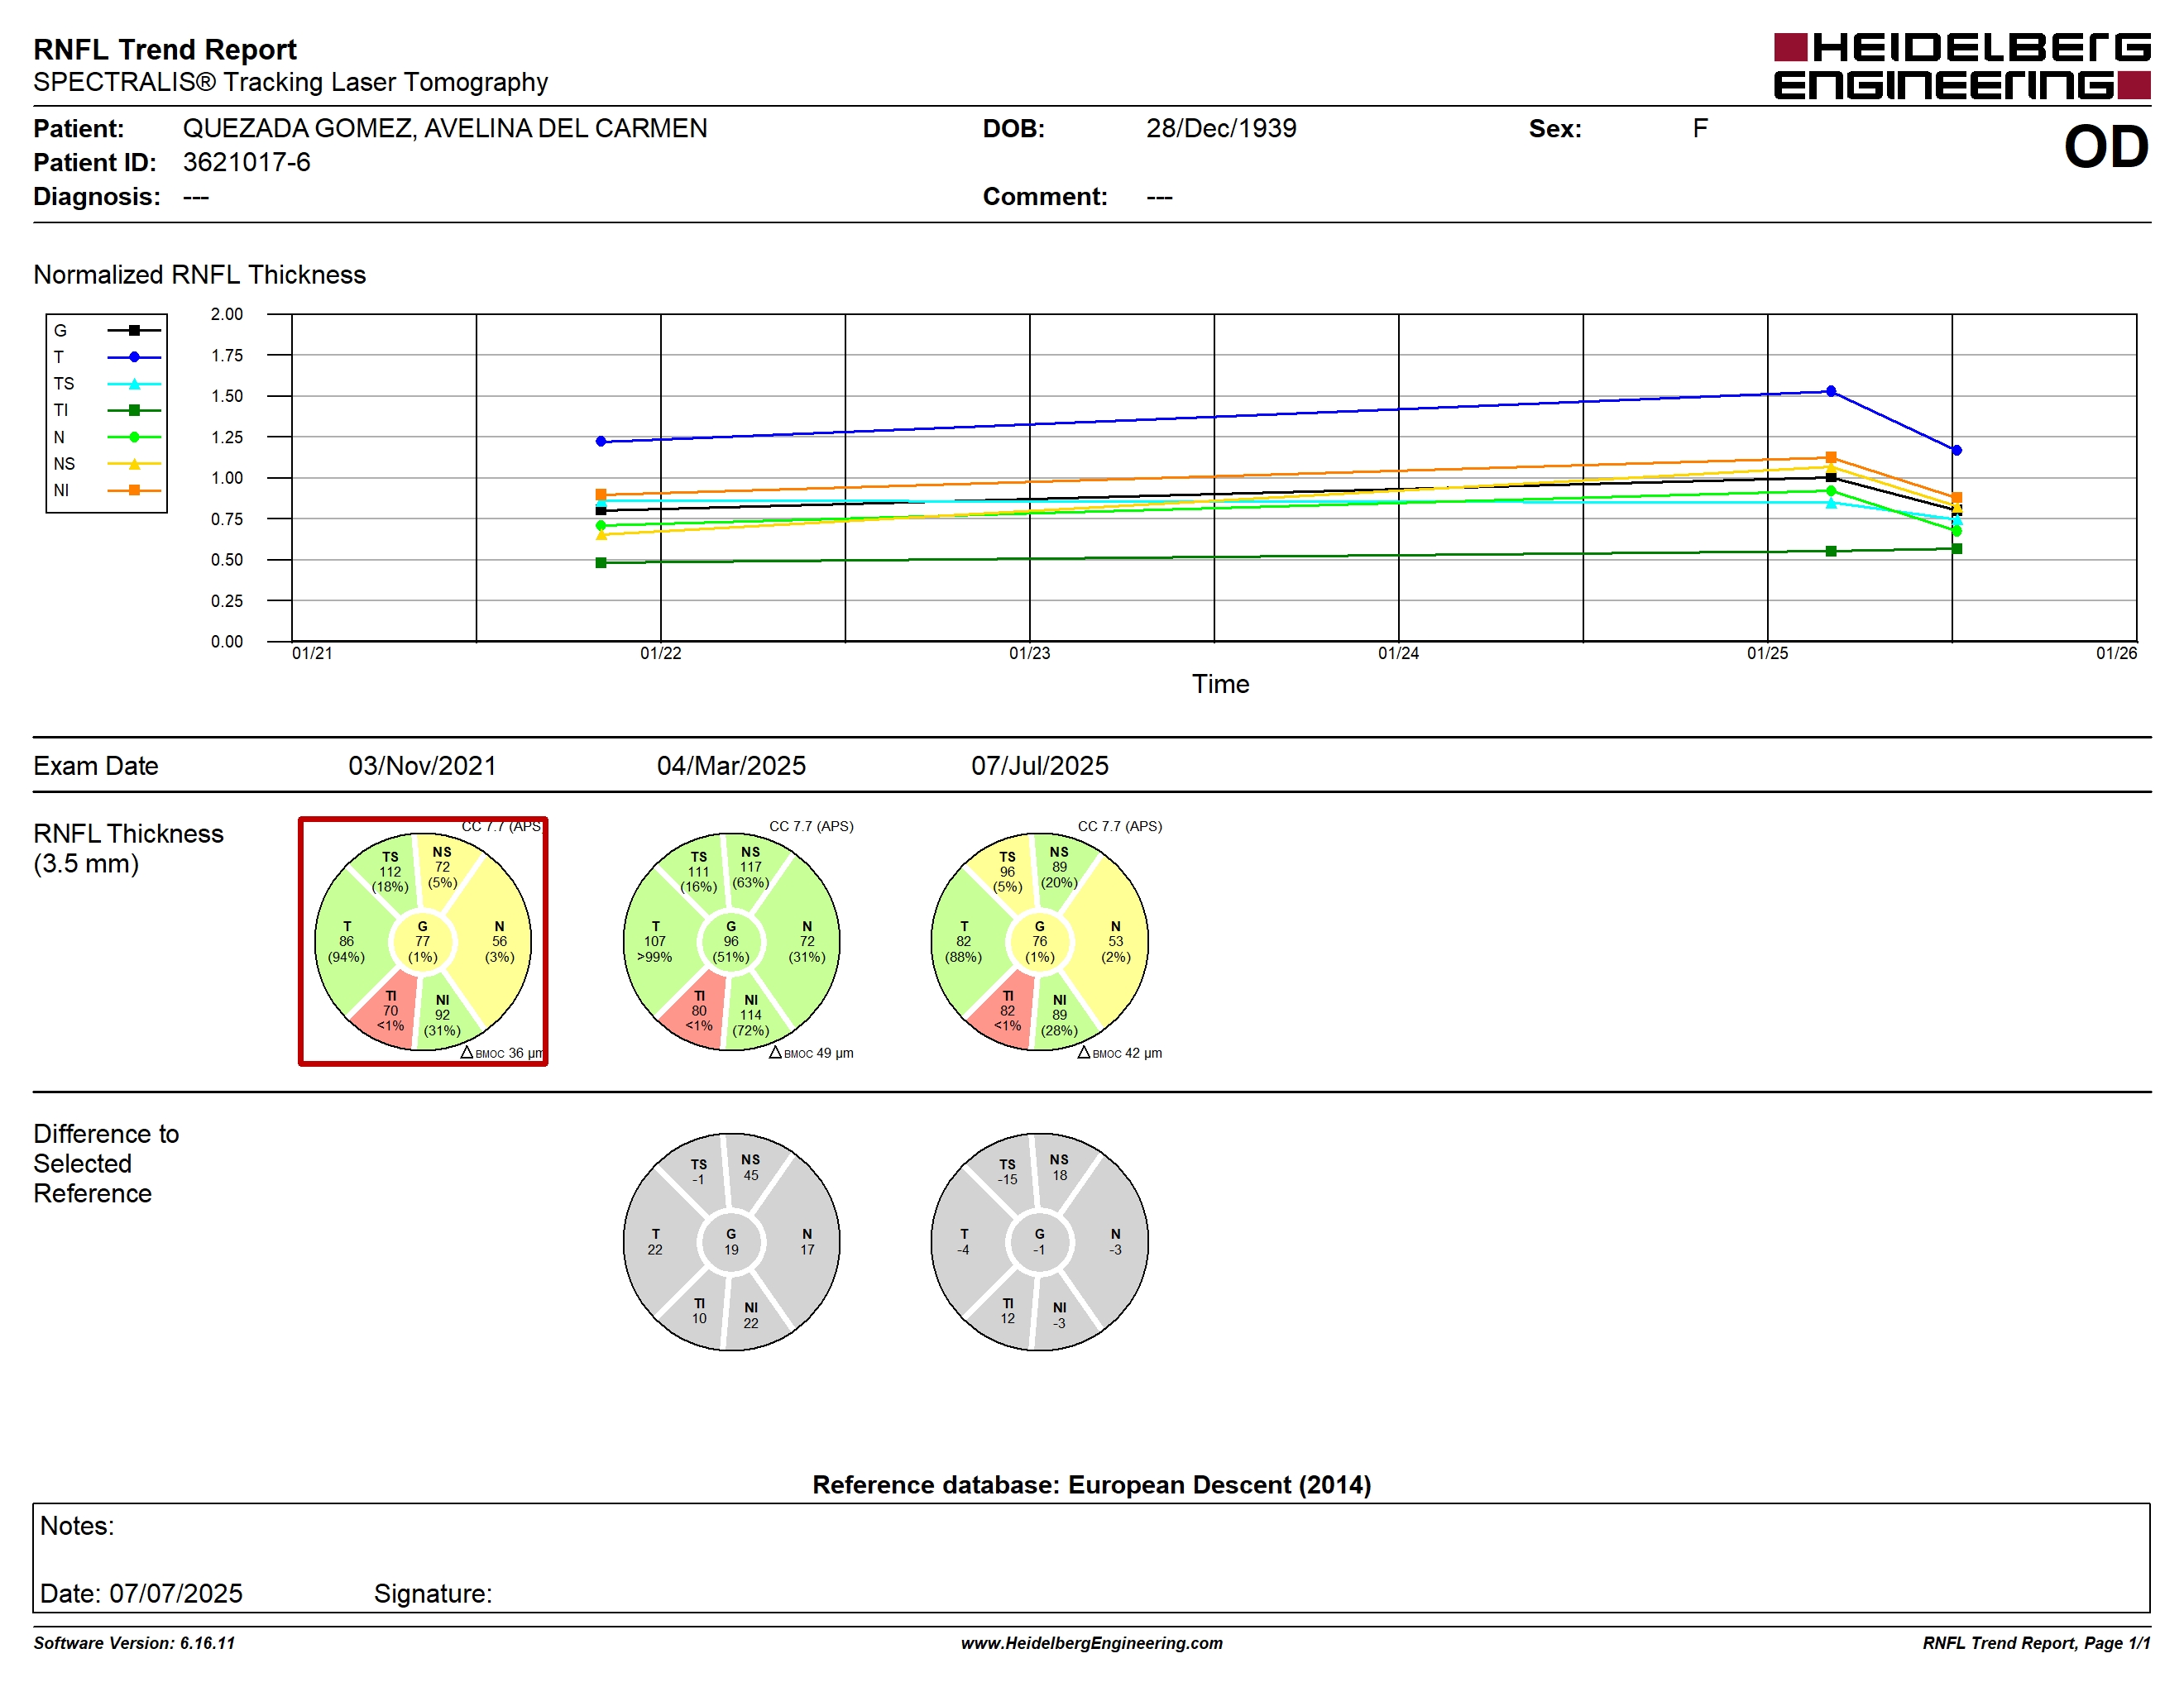Click the T legend blue marker
Image resolution: width=2184 pixels, height=1687 pixels.
coord(134,356)
